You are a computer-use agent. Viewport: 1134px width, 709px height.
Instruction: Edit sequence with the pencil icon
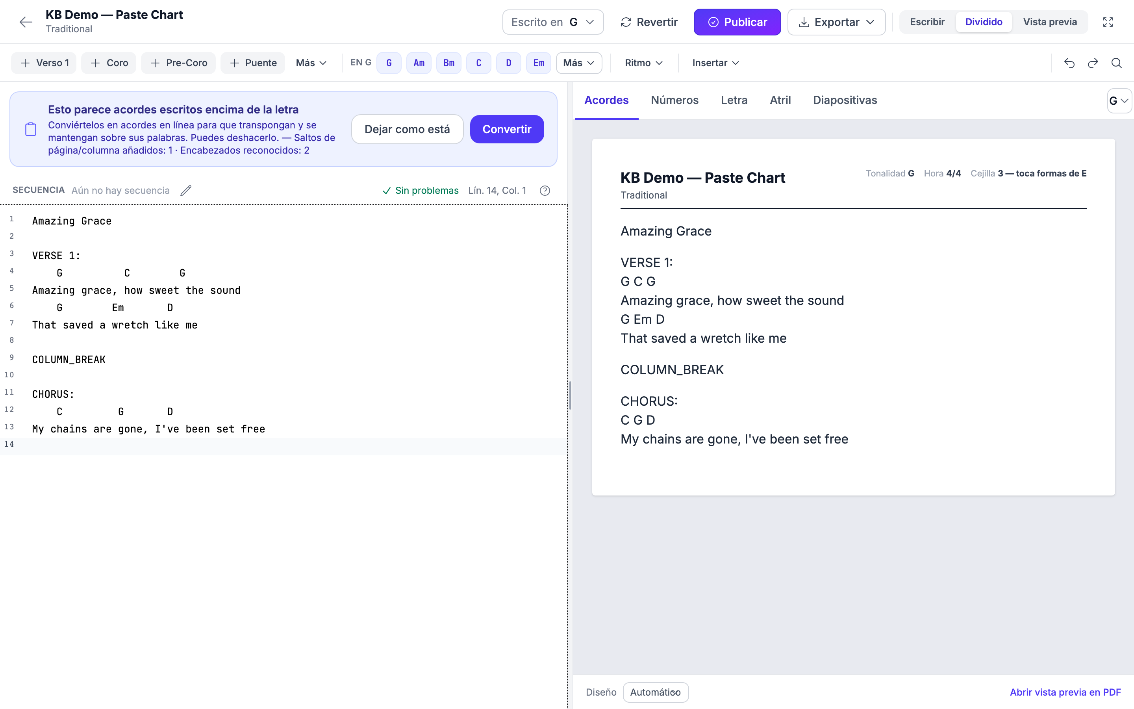(186, 190)
